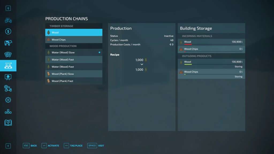Open the help book icon
This screenshot has height=154, width=274.
coord(8,122)
